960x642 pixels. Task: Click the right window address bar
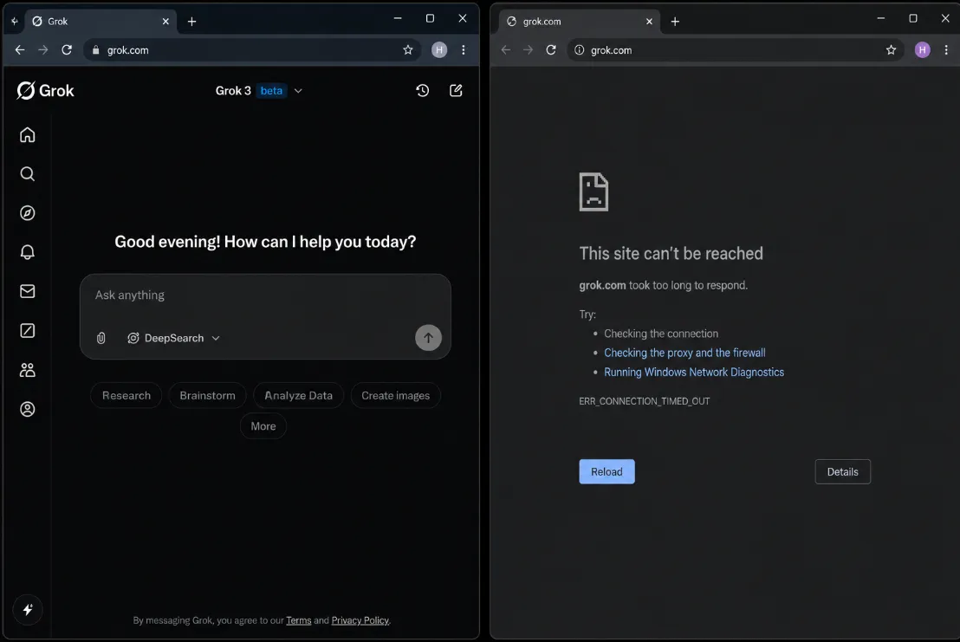736,50
